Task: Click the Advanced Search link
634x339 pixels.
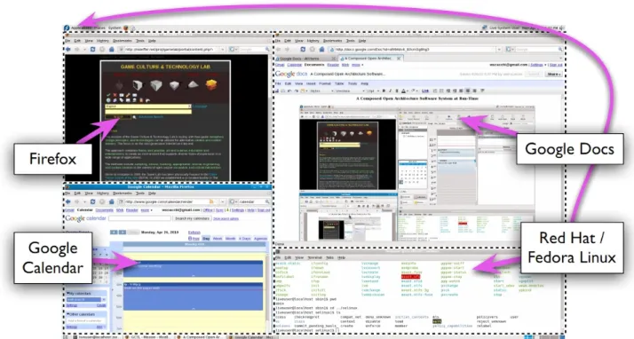Action: pyautogui.click(x=151, y=117)
